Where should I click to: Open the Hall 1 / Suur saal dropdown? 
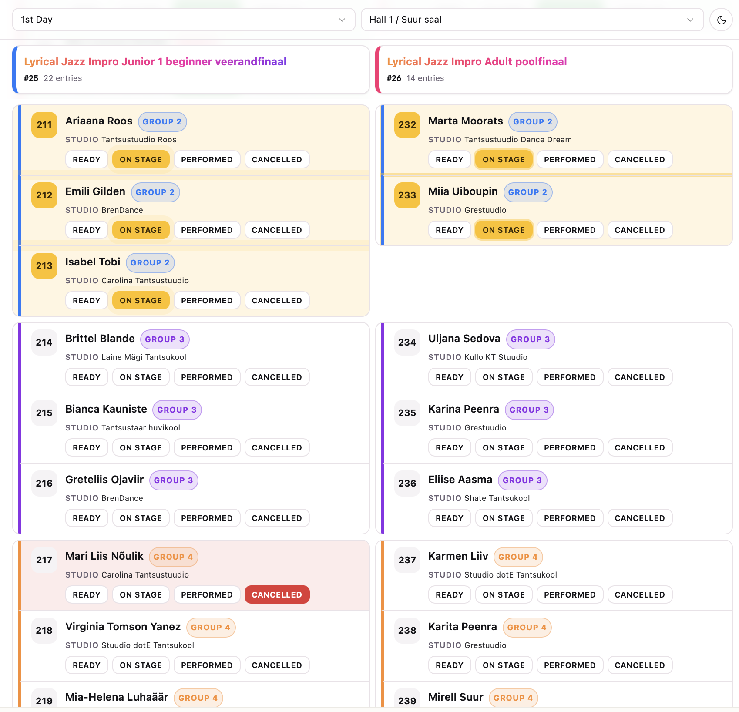(532, 20)
